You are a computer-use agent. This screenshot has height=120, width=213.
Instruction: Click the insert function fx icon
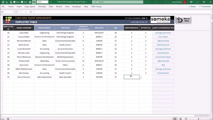click(31, 12)
